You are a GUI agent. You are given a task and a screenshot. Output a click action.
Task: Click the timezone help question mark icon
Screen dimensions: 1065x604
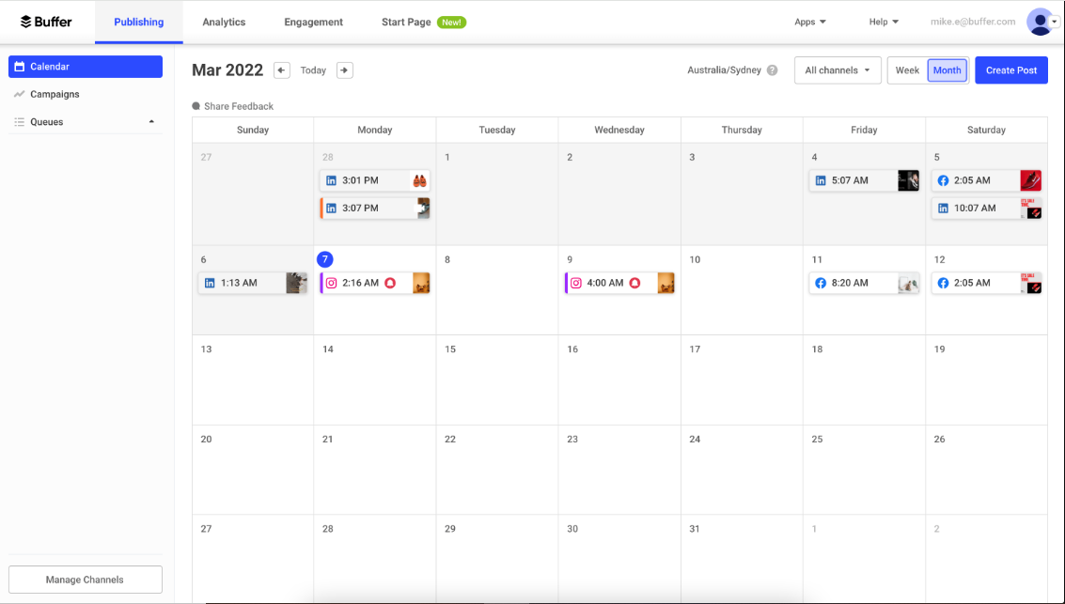click(x=773, y=70)
